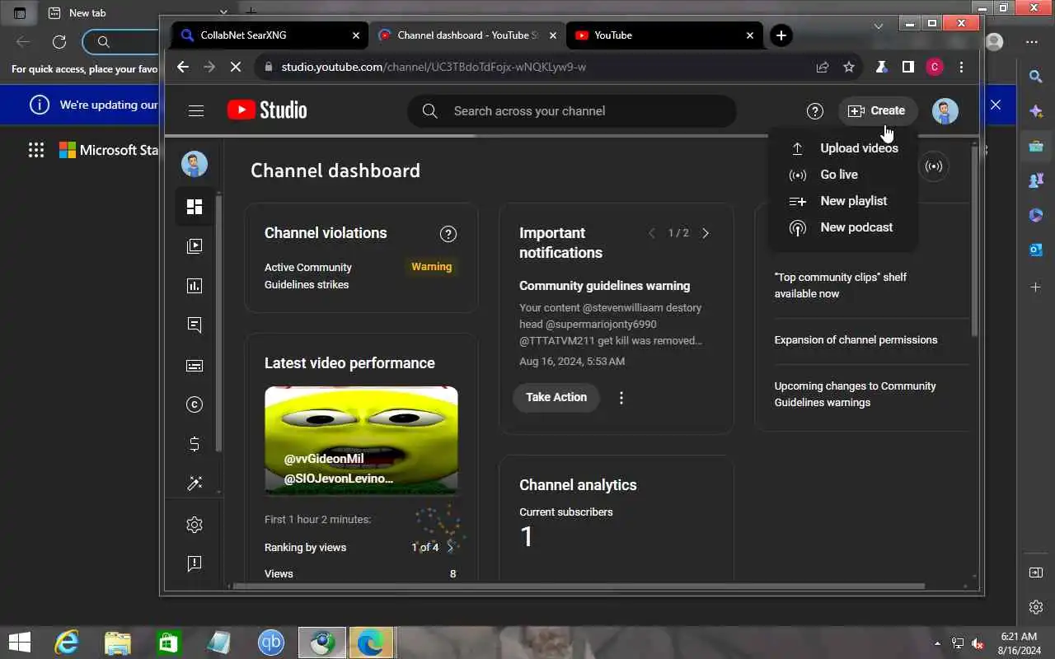The height and width of the screenshot is (659, 1055).
Task: Switch to Channel dashboard tab
Action: tap(467, 35)
